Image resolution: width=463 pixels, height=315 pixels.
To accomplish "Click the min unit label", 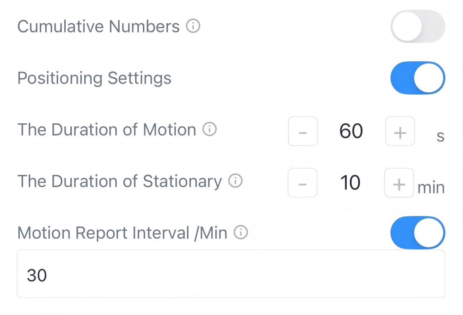I will pos(431,187).
